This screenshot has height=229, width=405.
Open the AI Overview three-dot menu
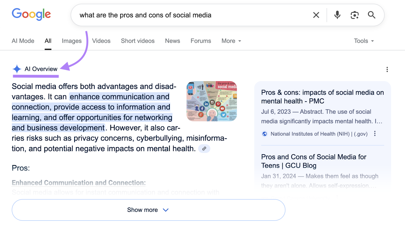point(387,69)
